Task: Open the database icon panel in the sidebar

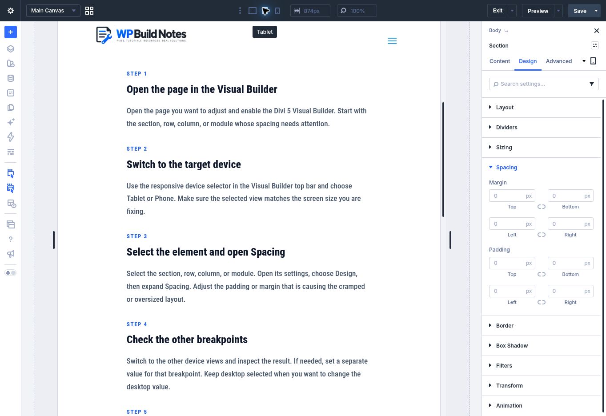Action: point(11,78)
